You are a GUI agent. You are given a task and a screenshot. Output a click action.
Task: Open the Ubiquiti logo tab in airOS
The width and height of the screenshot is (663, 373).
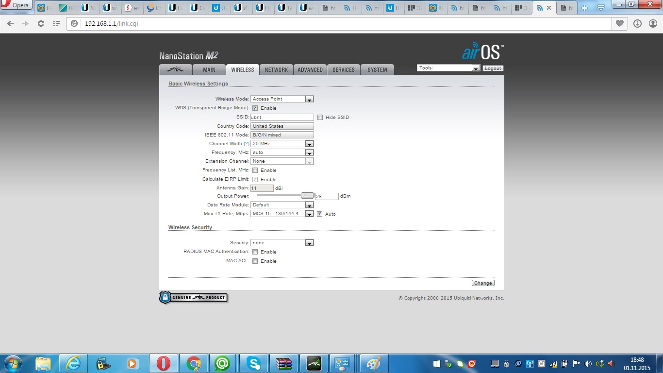pos(175,69)
